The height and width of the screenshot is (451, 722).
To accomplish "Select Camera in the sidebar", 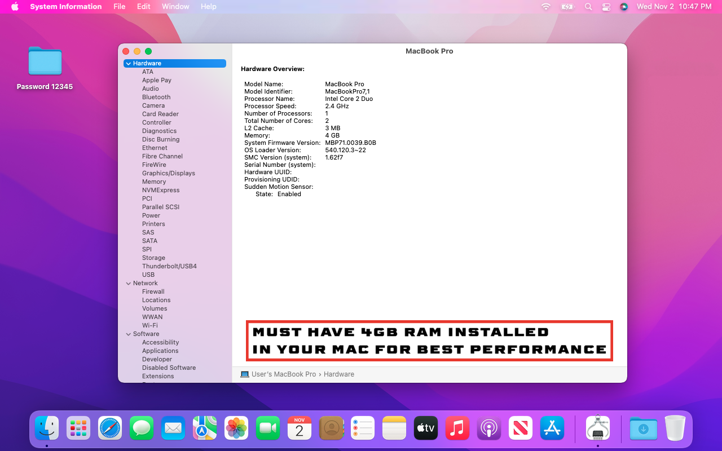I will (x=153, y=105).
